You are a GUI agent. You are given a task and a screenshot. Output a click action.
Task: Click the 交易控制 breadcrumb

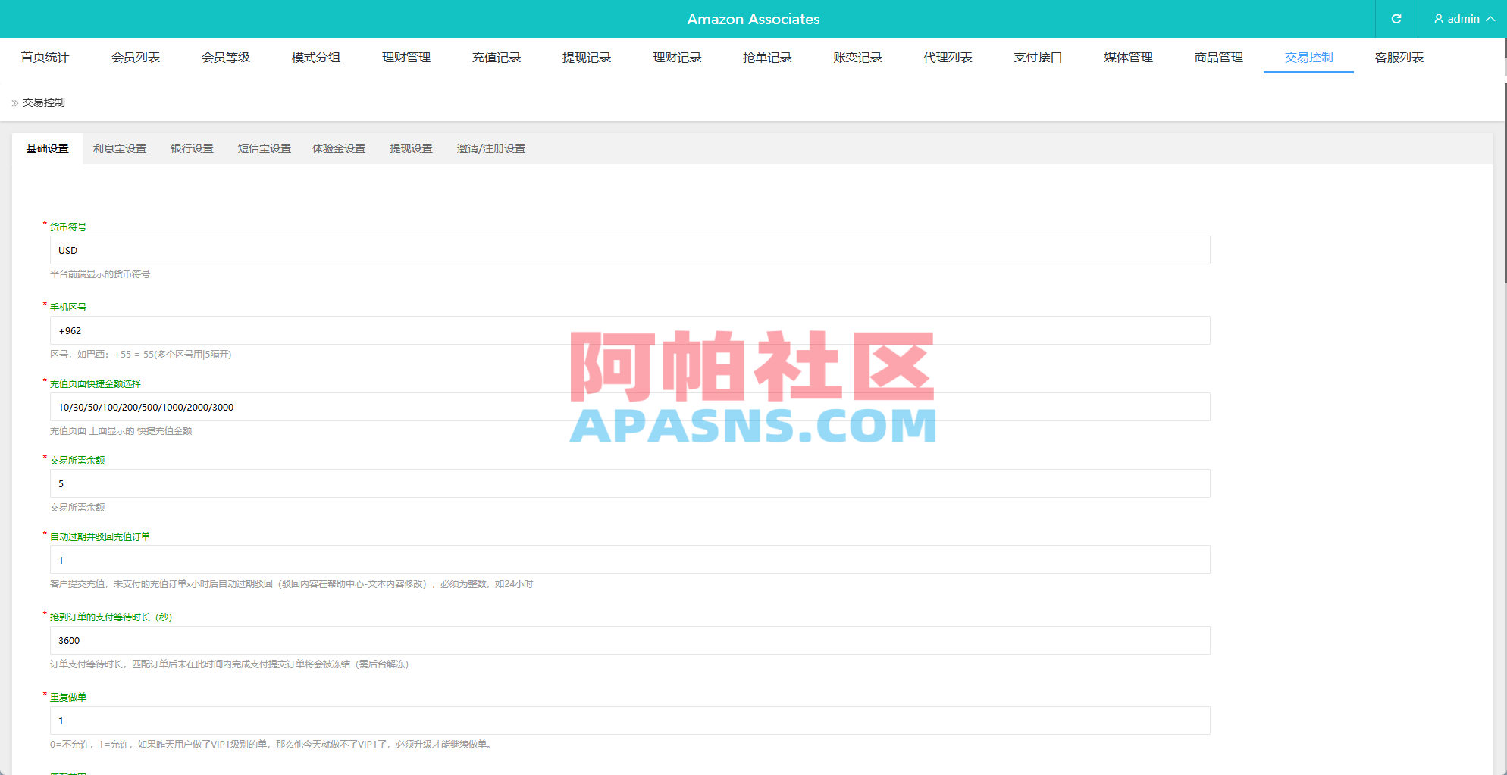coord(44,102)
